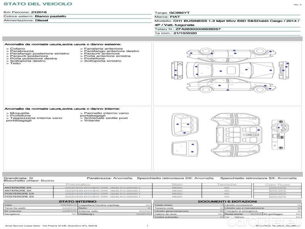Click 'Pannello interno vano portabagagli' entry

[x=104, y=114]
